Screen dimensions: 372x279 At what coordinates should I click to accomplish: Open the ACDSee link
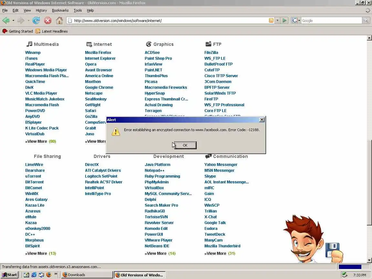(x=152, y=52)
